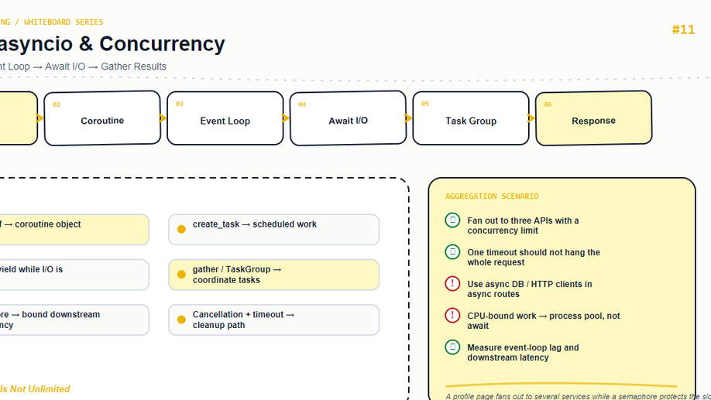Click the 05 number in Task Group box
This screenshot has height=400, width=711.
(425, 104)
